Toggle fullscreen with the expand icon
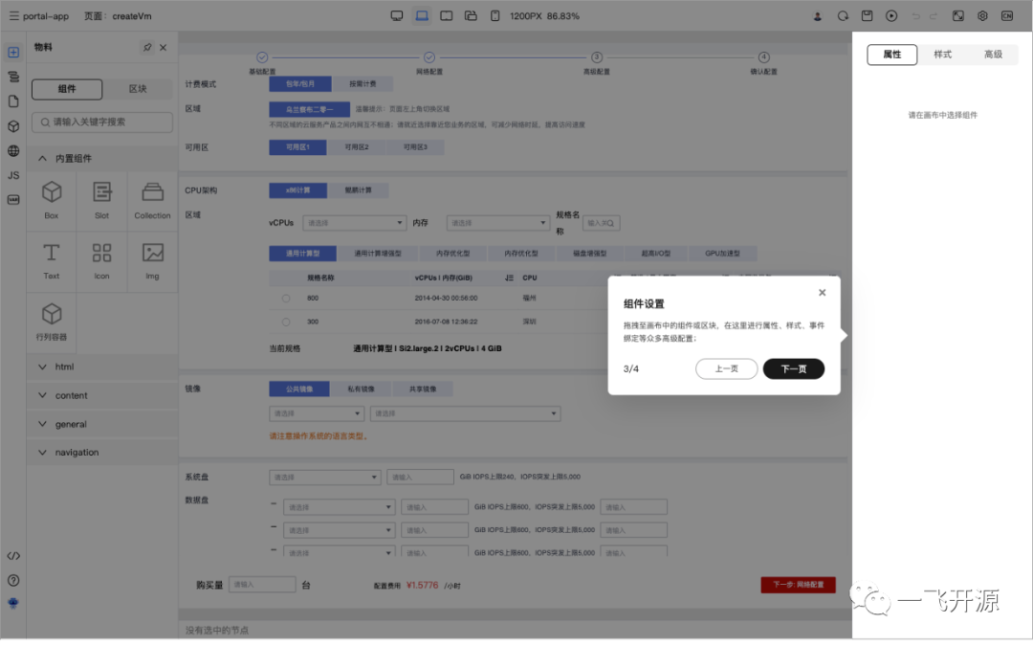Image resolution: width=1033 pixels, height=646 pixels. pyautogui.click(x=957, y=16)
